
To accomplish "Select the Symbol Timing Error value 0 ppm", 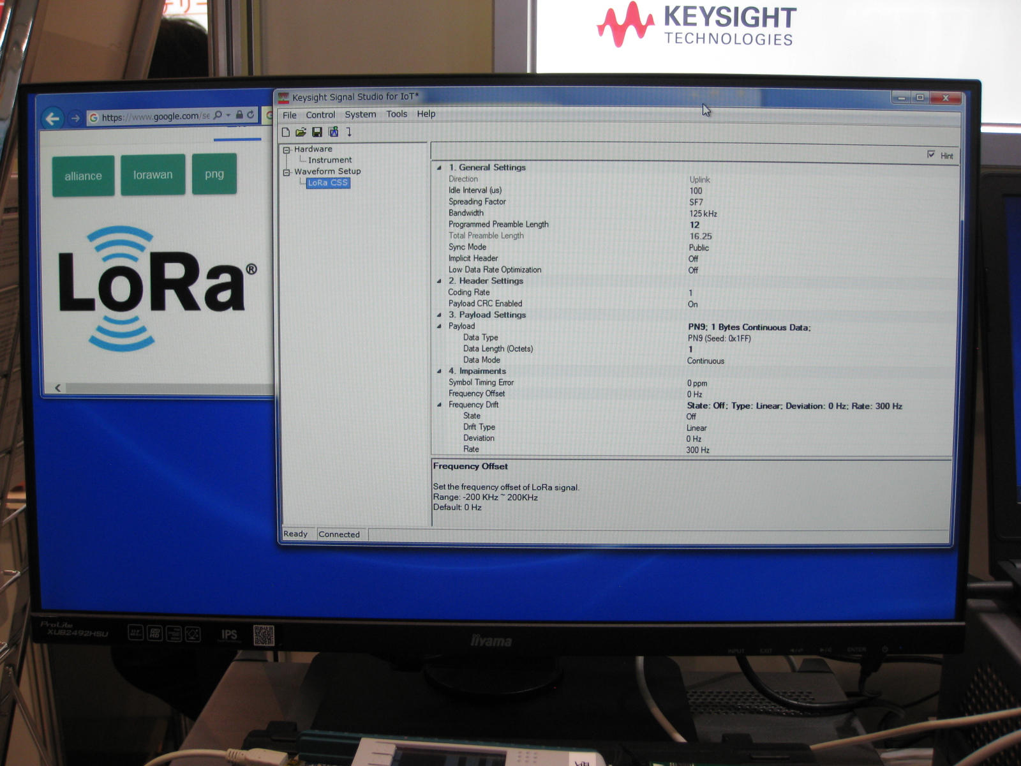I will (x=697, y=384).
